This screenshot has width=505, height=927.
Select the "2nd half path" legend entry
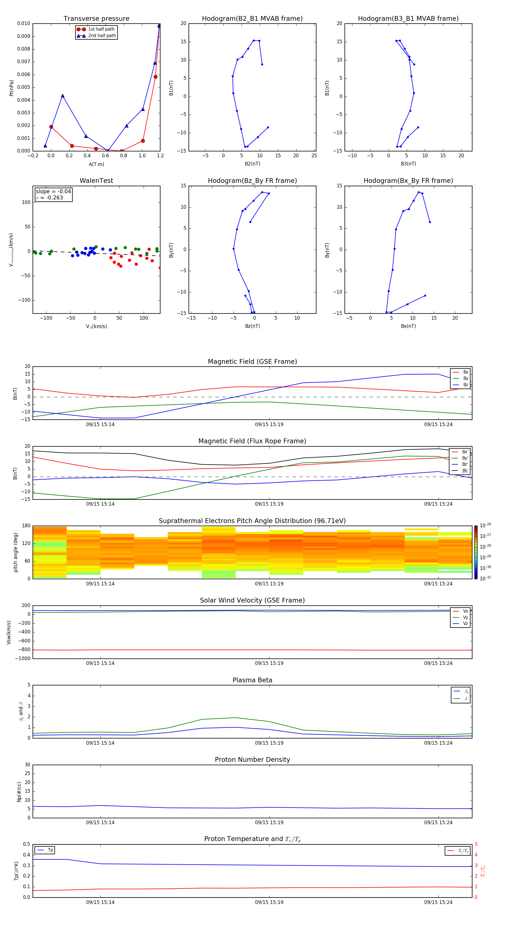click(x=96, y=36)
